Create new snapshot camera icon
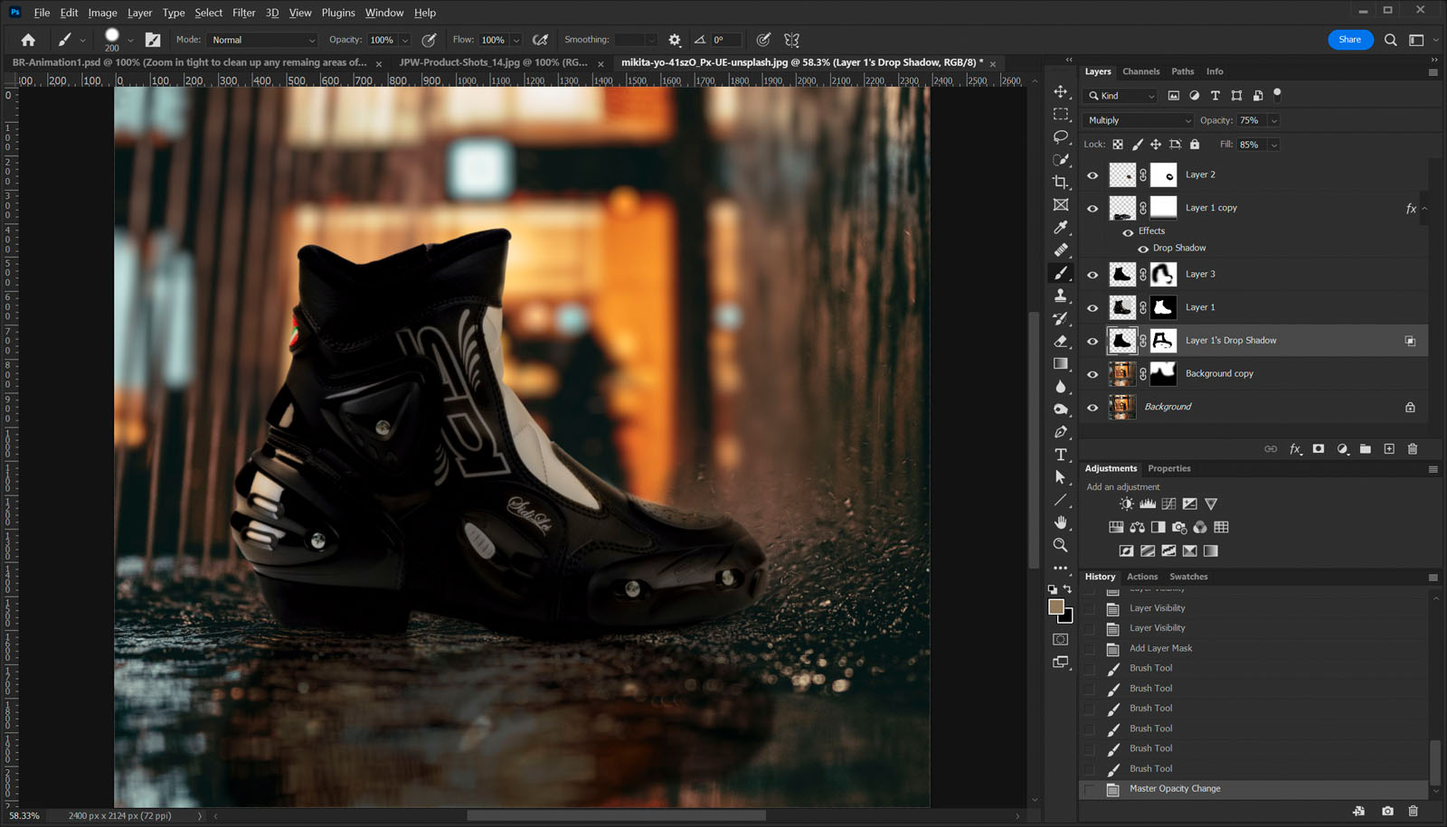The width and height of the screenshot is (1447, 827). pos(1387,811)
